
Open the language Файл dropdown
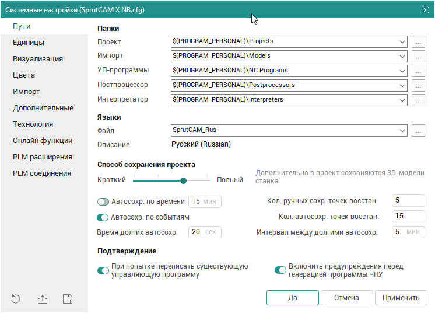coord(402,130)
